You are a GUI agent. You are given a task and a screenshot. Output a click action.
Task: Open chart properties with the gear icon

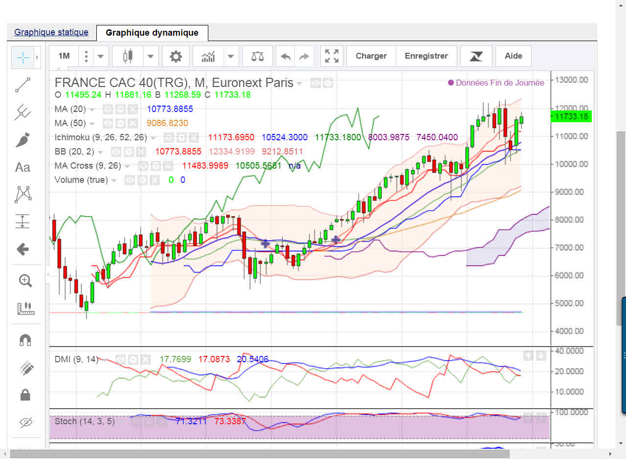click(x=176, y=56)
